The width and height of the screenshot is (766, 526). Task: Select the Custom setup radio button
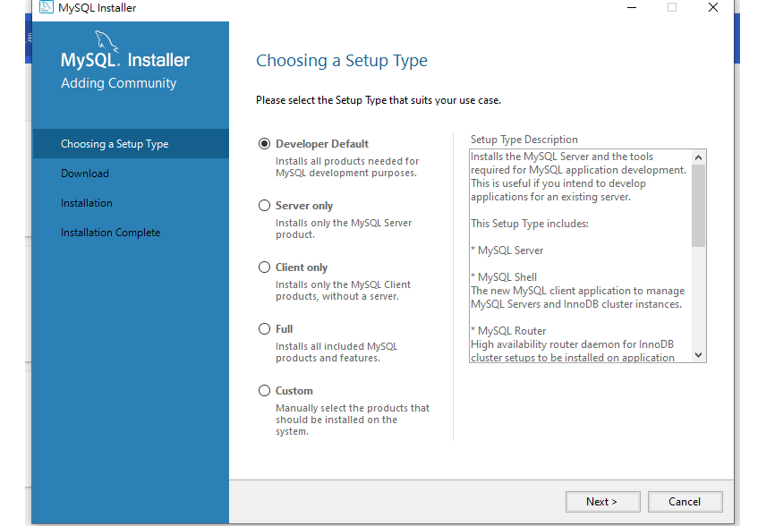click(264, 391)
